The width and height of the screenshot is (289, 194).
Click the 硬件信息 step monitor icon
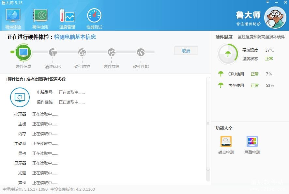click(23, 52)
